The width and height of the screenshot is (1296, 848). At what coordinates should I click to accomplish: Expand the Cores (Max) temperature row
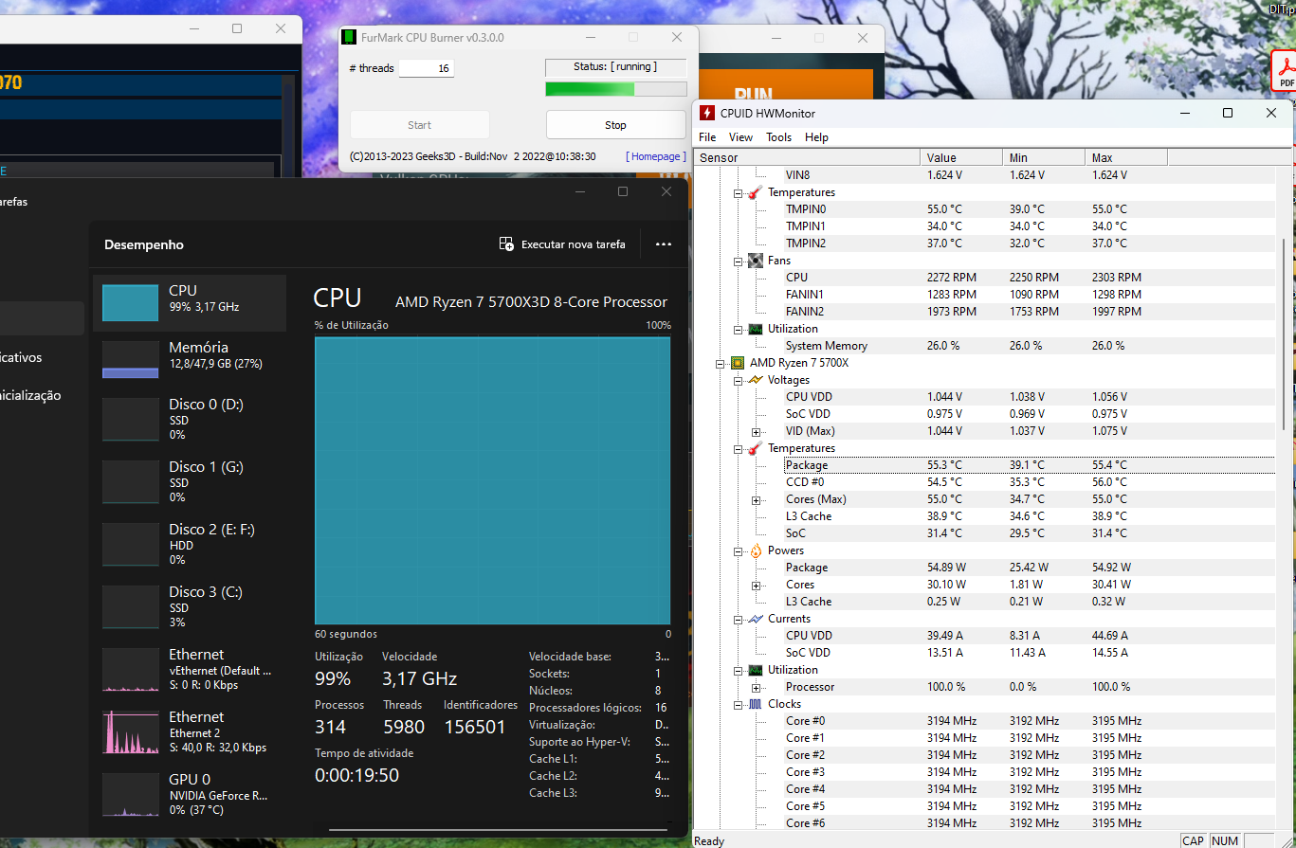tap(757, 499)
